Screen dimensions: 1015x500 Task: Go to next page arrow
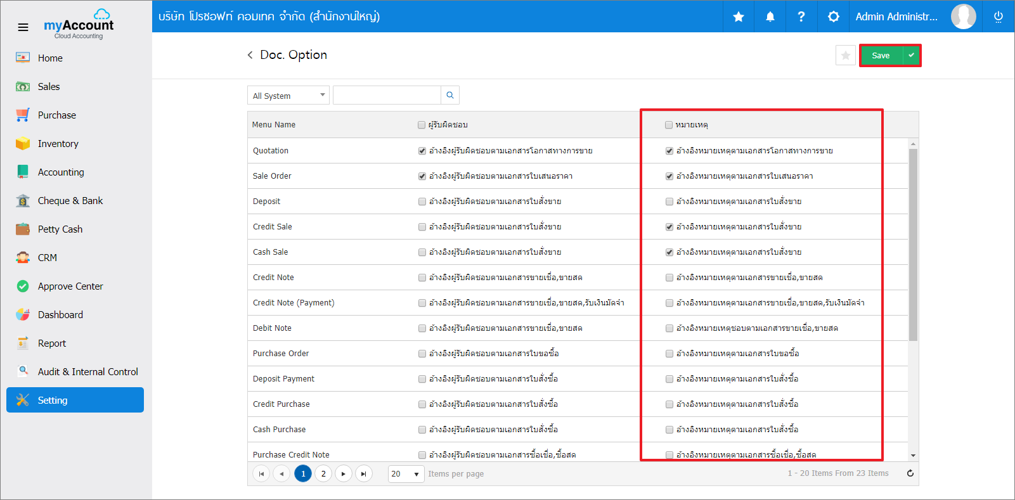(x=344, y=473)
